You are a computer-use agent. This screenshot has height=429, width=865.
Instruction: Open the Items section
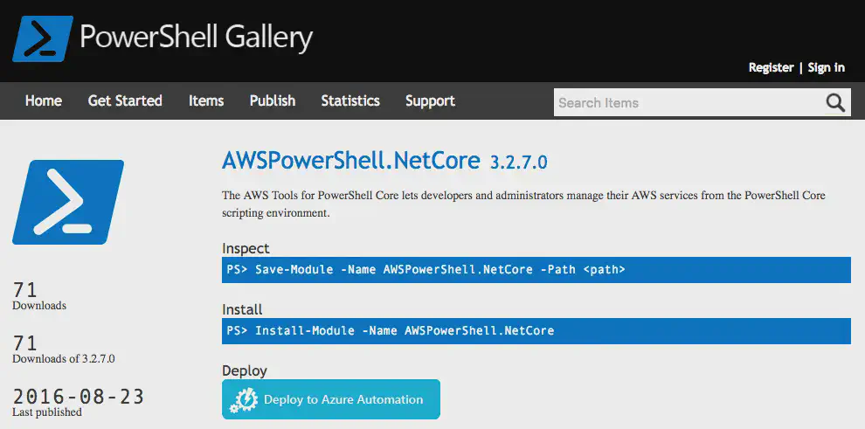pos(206,100)
